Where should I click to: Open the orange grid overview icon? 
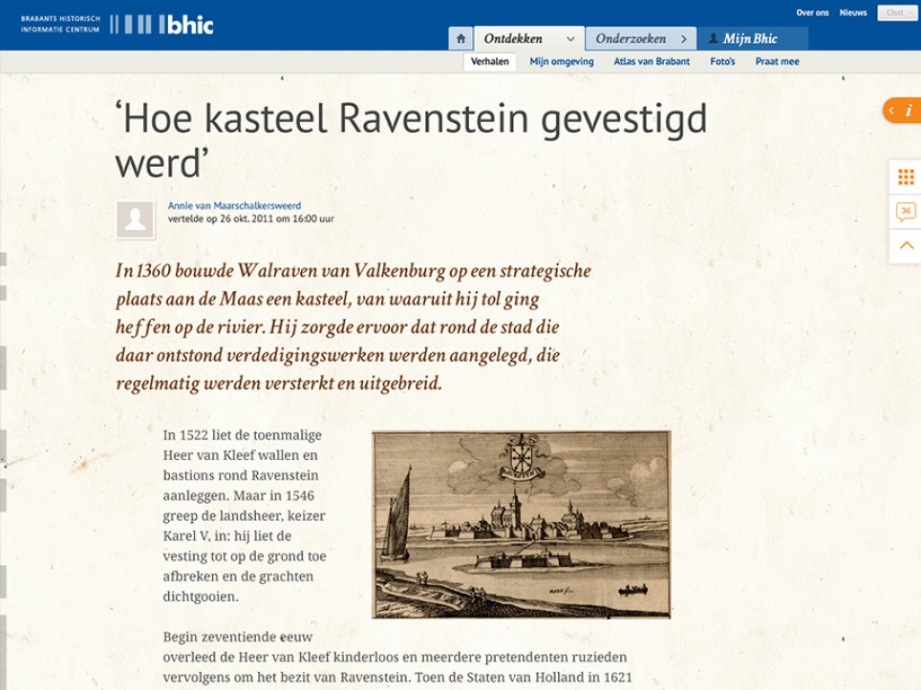pos(906,177)
